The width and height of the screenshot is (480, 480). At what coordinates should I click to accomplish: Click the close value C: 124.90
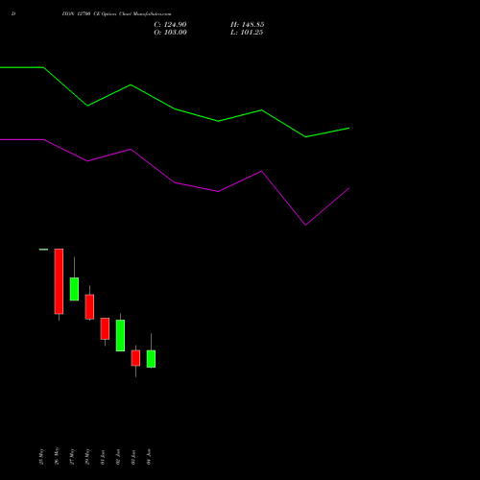coord(170,25)
